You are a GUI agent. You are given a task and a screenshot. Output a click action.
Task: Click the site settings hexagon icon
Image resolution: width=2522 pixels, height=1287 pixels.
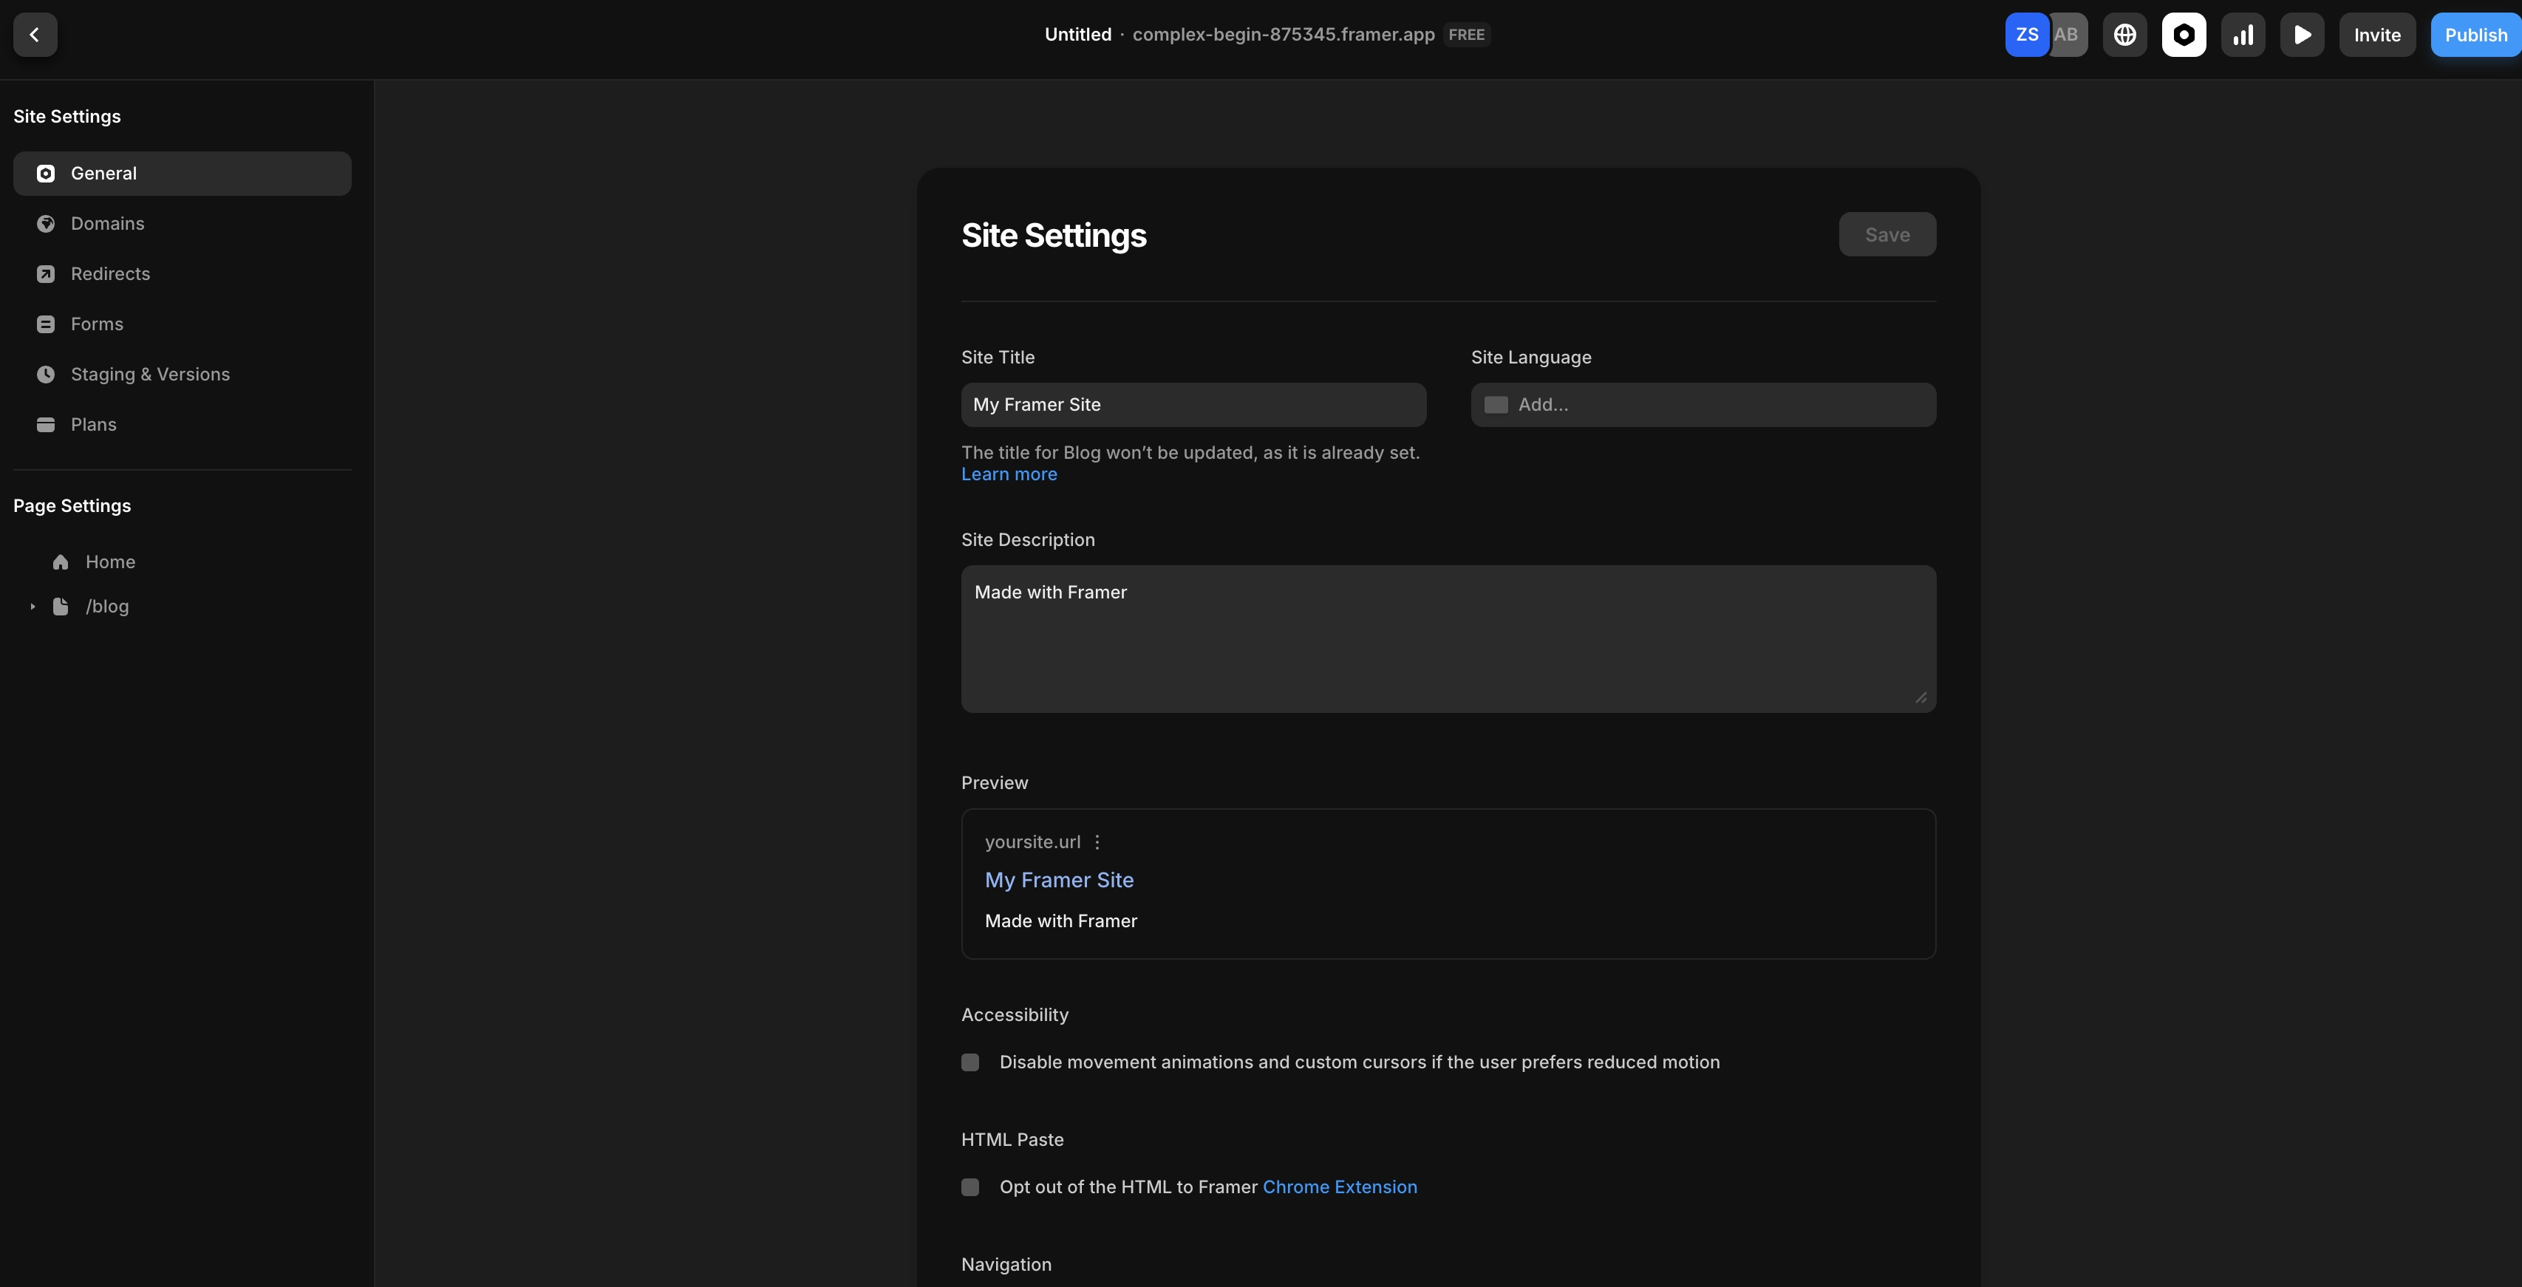2184,35
